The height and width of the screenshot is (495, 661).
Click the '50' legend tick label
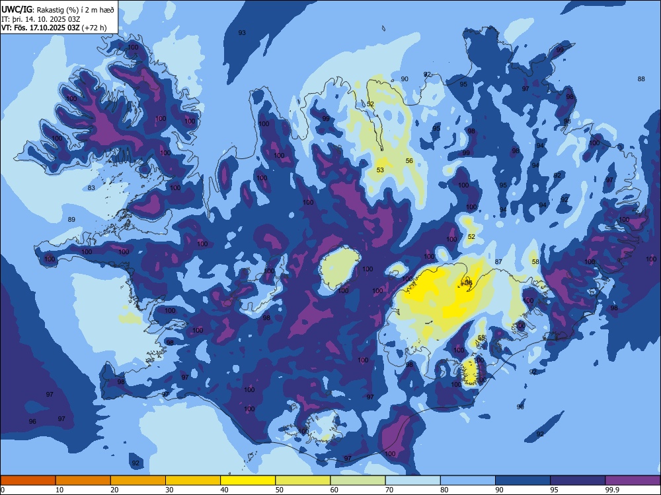[x=280, y=490]
